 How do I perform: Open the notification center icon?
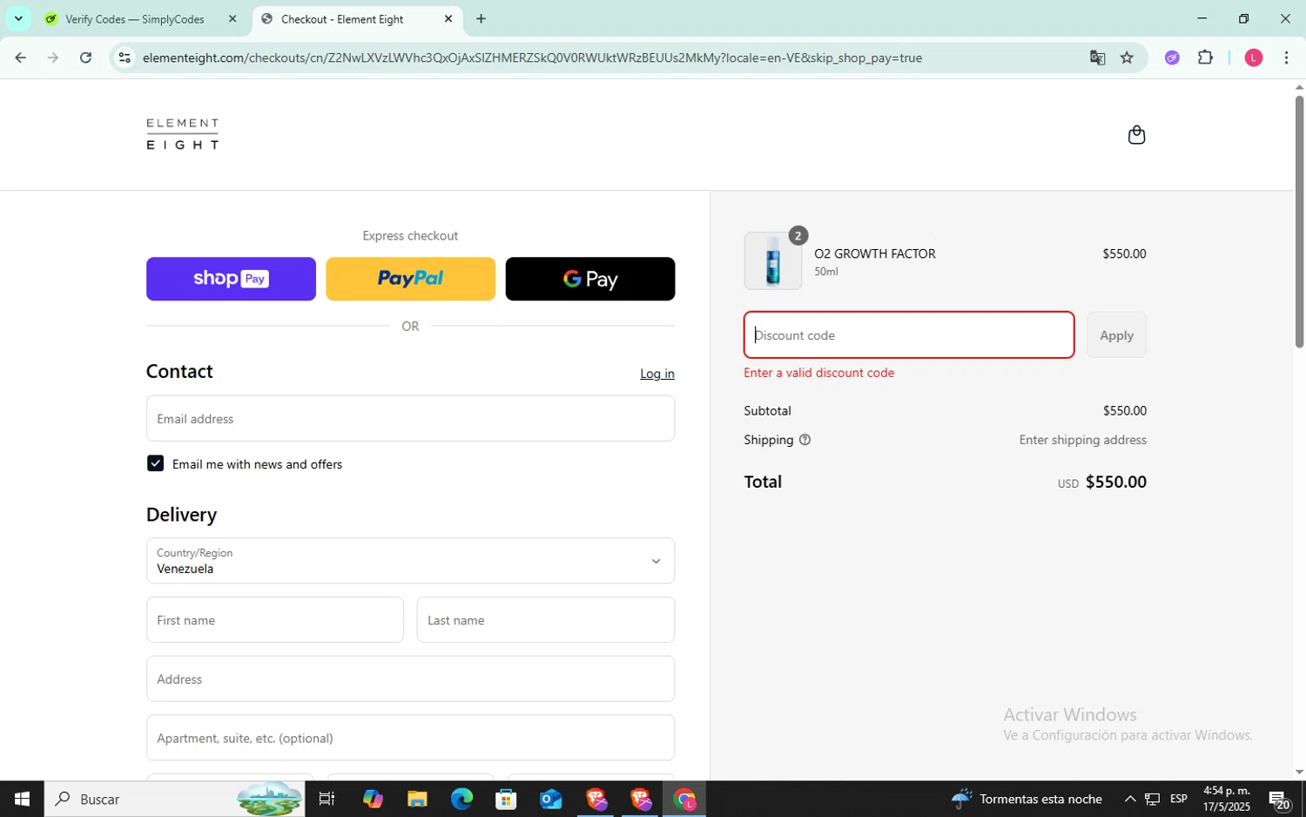(x=1279, y=799)
